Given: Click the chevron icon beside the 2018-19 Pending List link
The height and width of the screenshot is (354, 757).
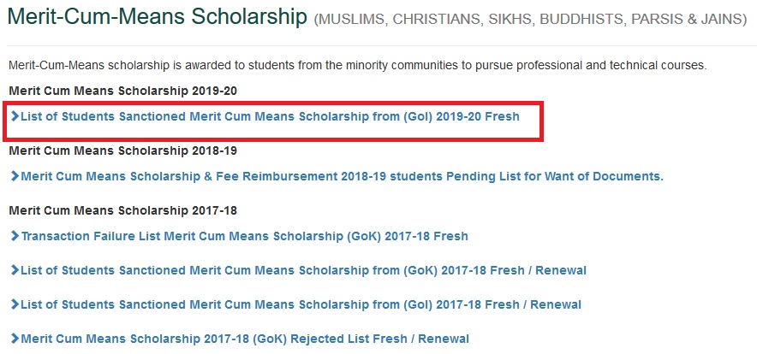Looking at the screenshot, I should [15, 176].
